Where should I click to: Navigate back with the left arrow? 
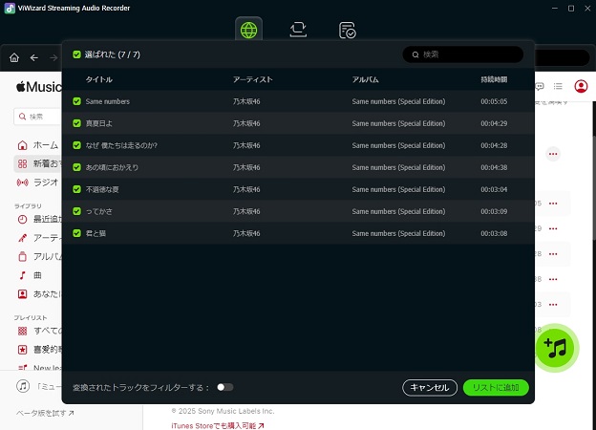point(34,57)
